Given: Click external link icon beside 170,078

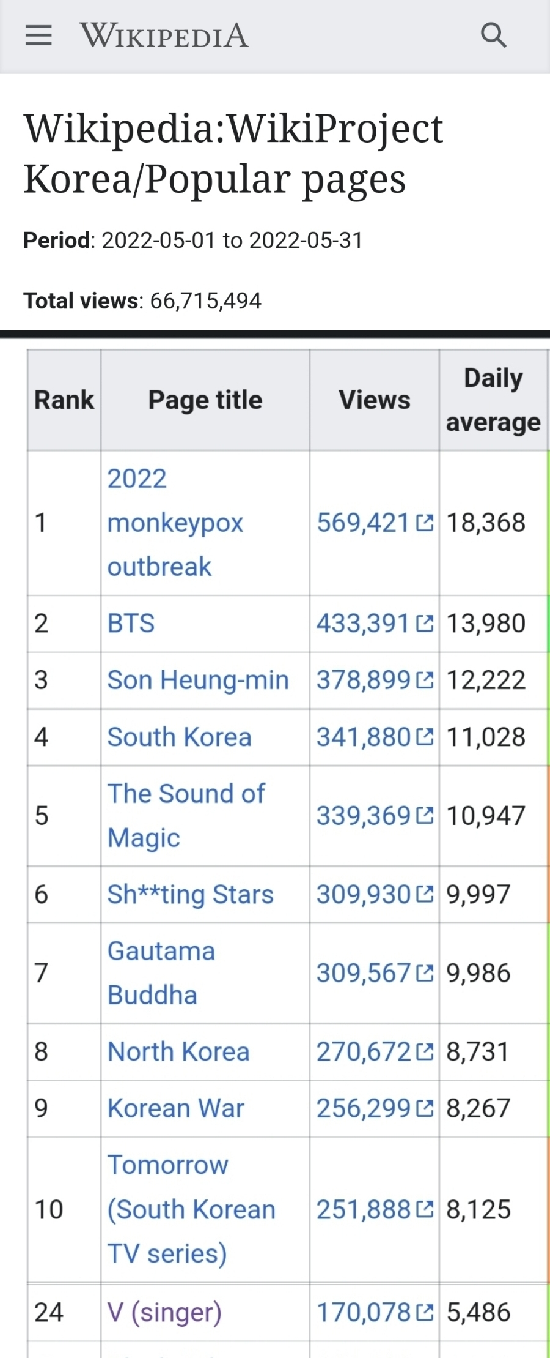Looking at the screenshot, I should click(x=425, y=1312).
